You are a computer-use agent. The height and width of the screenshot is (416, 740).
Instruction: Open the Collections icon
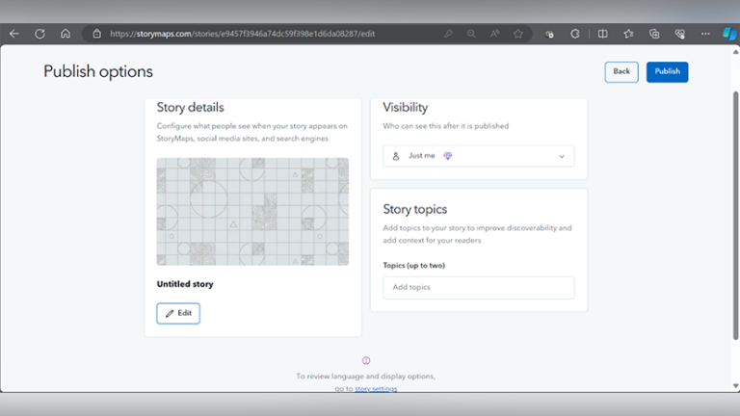coord(654,34)
